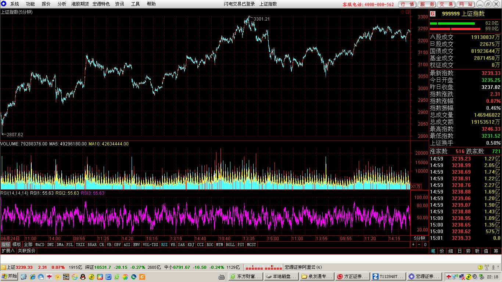Open the 分析 menu

pyautogui.click(x=62, y=4)
